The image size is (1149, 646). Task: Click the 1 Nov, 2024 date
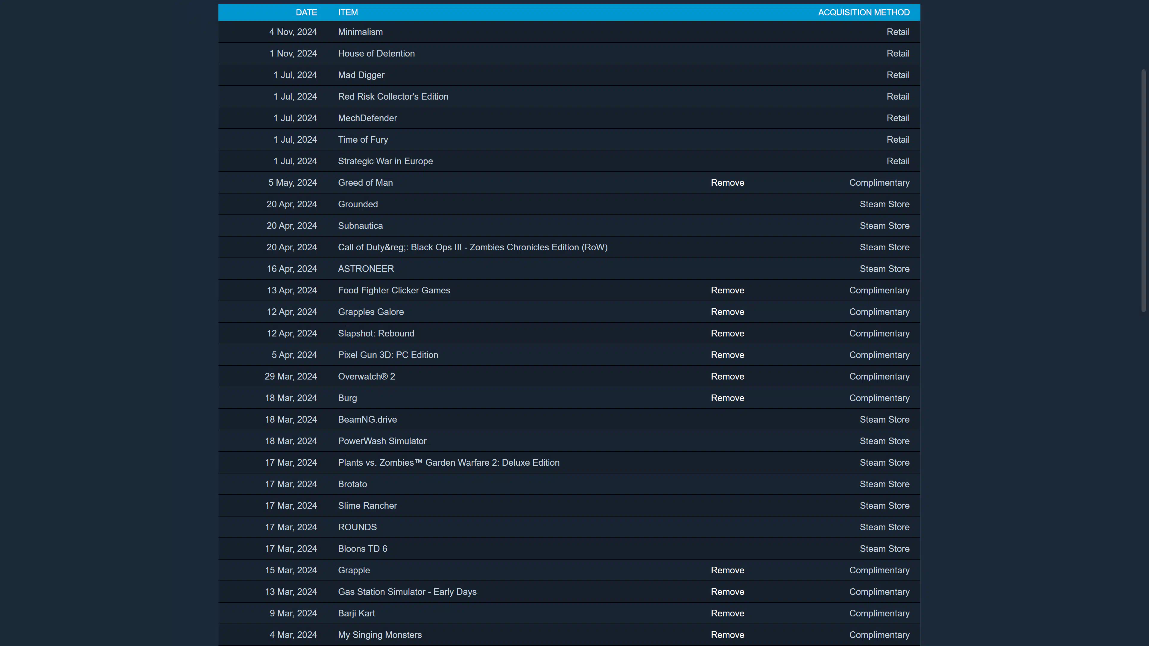(293, 54)
